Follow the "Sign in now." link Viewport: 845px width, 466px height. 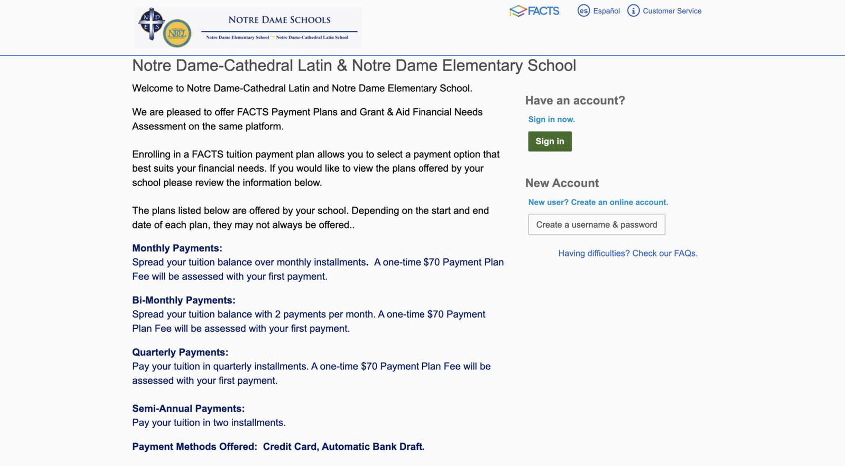pos(551,119)
